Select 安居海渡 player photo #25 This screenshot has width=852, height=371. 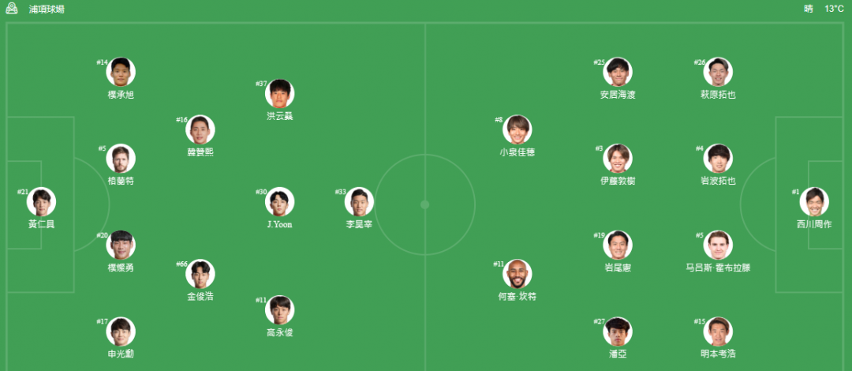(618, 72)
